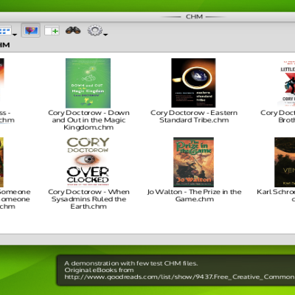Select the Karl Schroeder book cover

(285, 162)
